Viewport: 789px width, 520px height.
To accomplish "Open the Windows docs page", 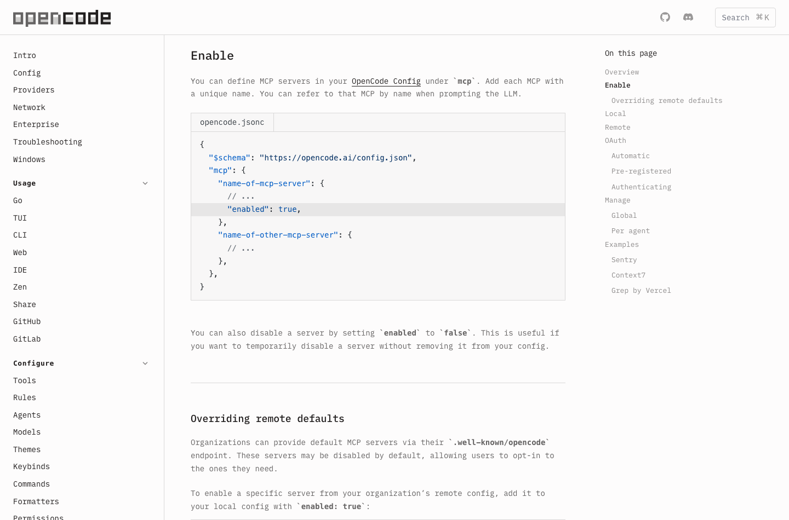I will (30, 160).
